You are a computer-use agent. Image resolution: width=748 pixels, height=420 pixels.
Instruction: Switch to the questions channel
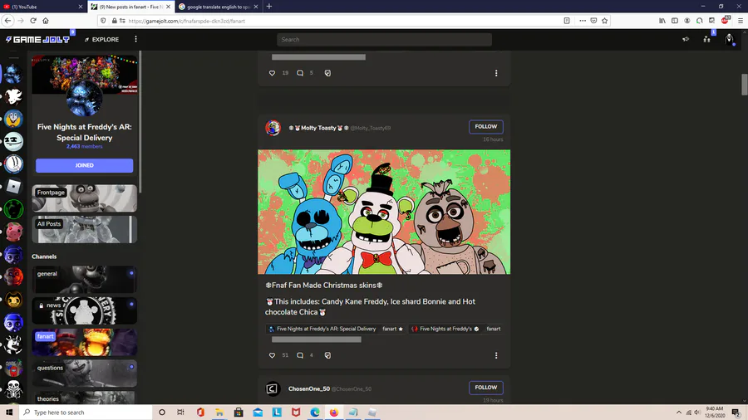(x=85, y=374)
